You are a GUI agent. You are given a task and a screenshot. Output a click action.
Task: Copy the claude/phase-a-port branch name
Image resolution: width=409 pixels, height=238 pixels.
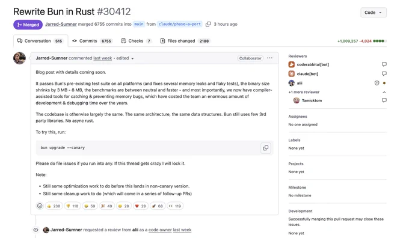(x=208, y=24)
